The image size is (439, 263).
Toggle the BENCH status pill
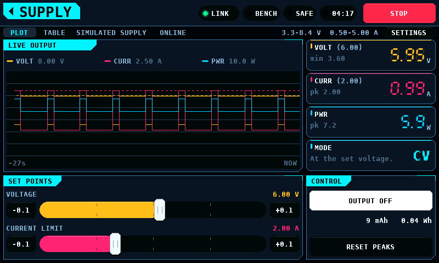click(x=261, y=13)
